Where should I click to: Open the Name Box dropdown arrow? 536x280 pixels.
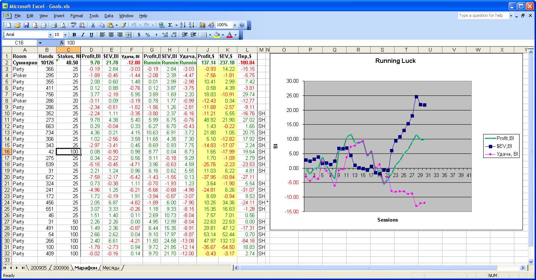point(40,43)
